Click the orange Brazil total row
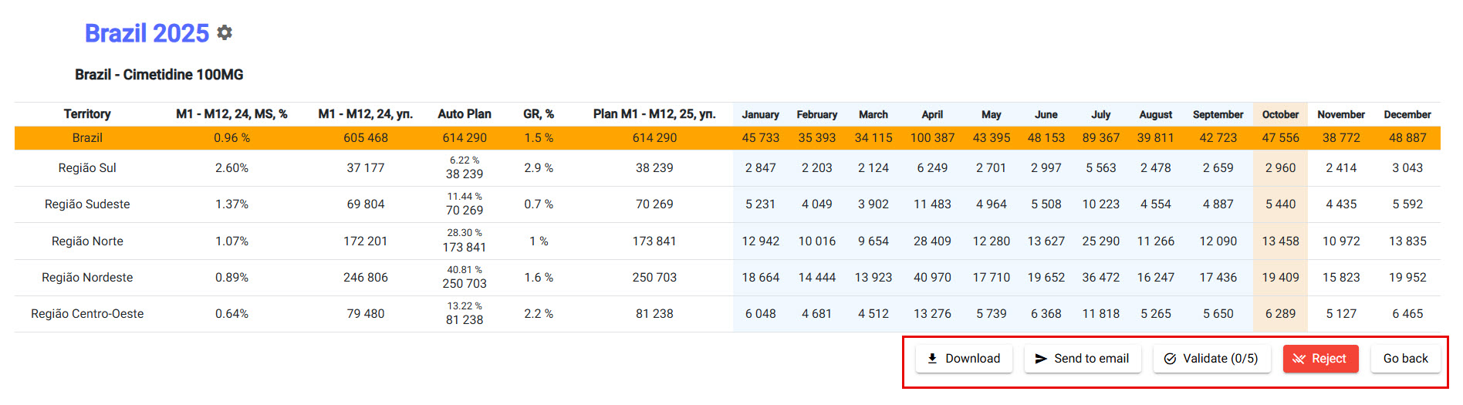Viewport: 1463px width, 405px height. 87,138
